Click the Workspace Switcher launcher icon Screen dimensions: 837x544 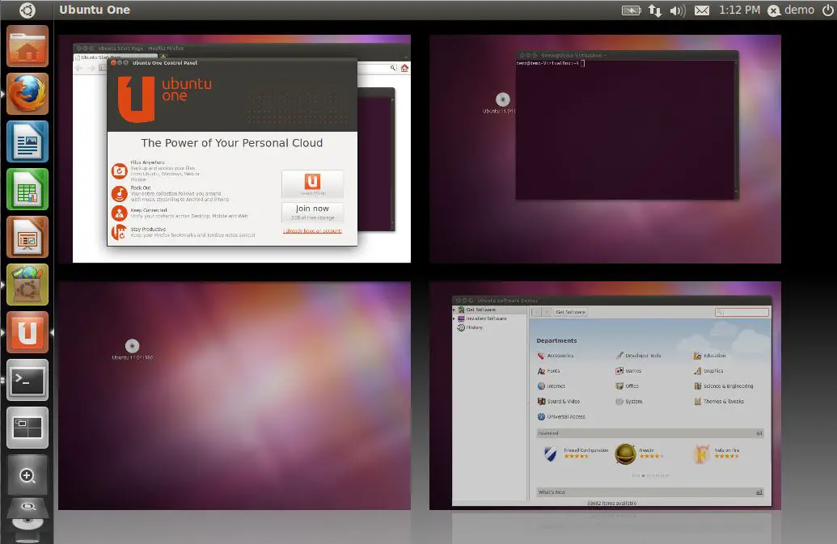coord(27,428)
